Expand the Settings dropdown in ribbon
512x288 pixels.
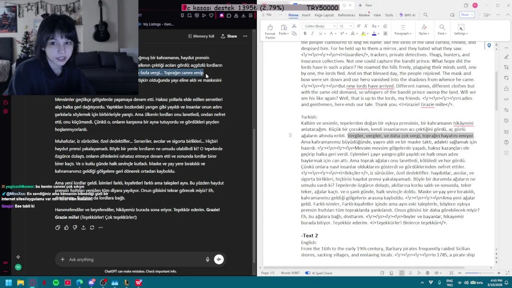pyautogui.click(x=461, y=34)
